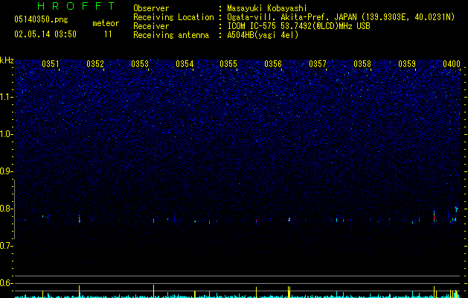The image size is (468, 298).
Task: Click the 0355 time marker
Action: click(228, 64)
